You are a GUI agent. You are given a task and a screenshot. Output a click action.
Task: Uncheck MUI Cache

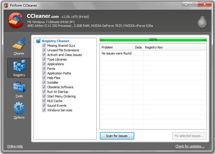pyautogui.click(x=44, y=101)
